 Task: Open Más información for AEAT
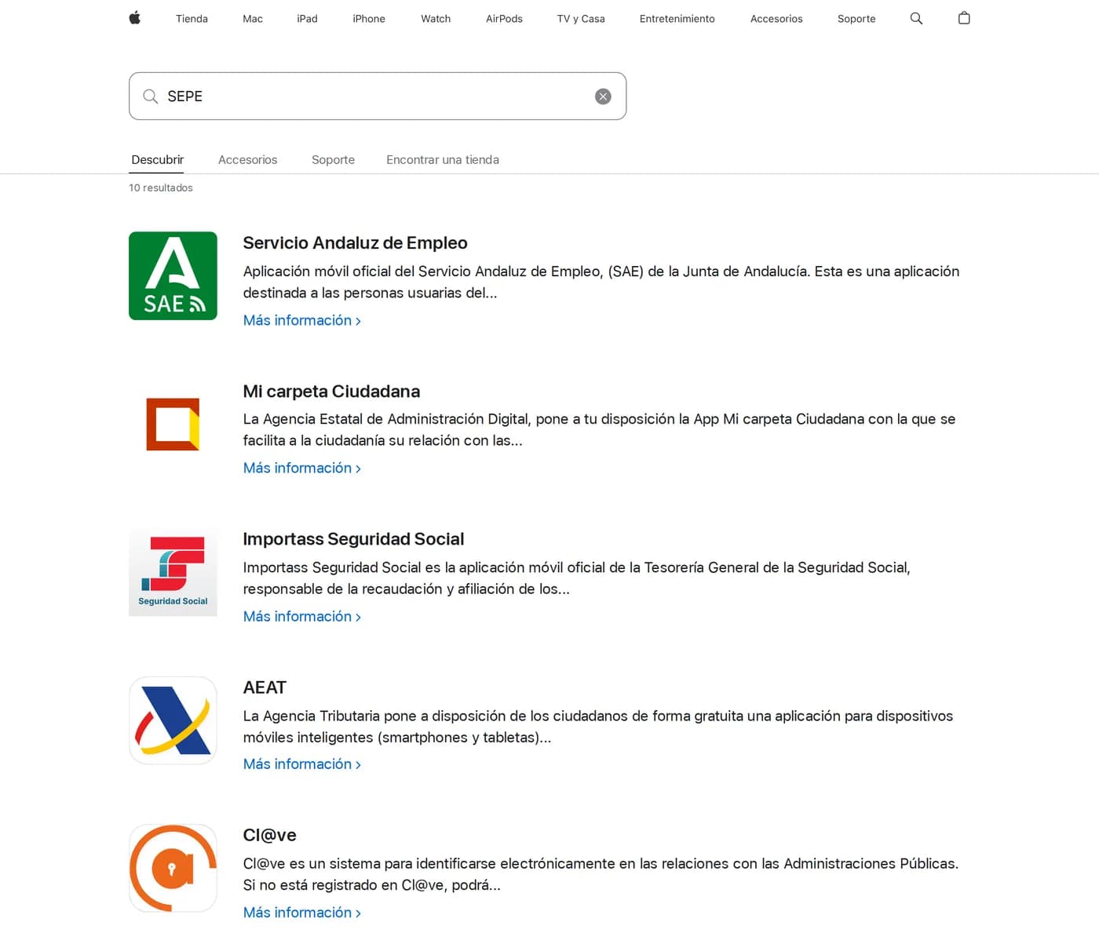pos(302,764)
